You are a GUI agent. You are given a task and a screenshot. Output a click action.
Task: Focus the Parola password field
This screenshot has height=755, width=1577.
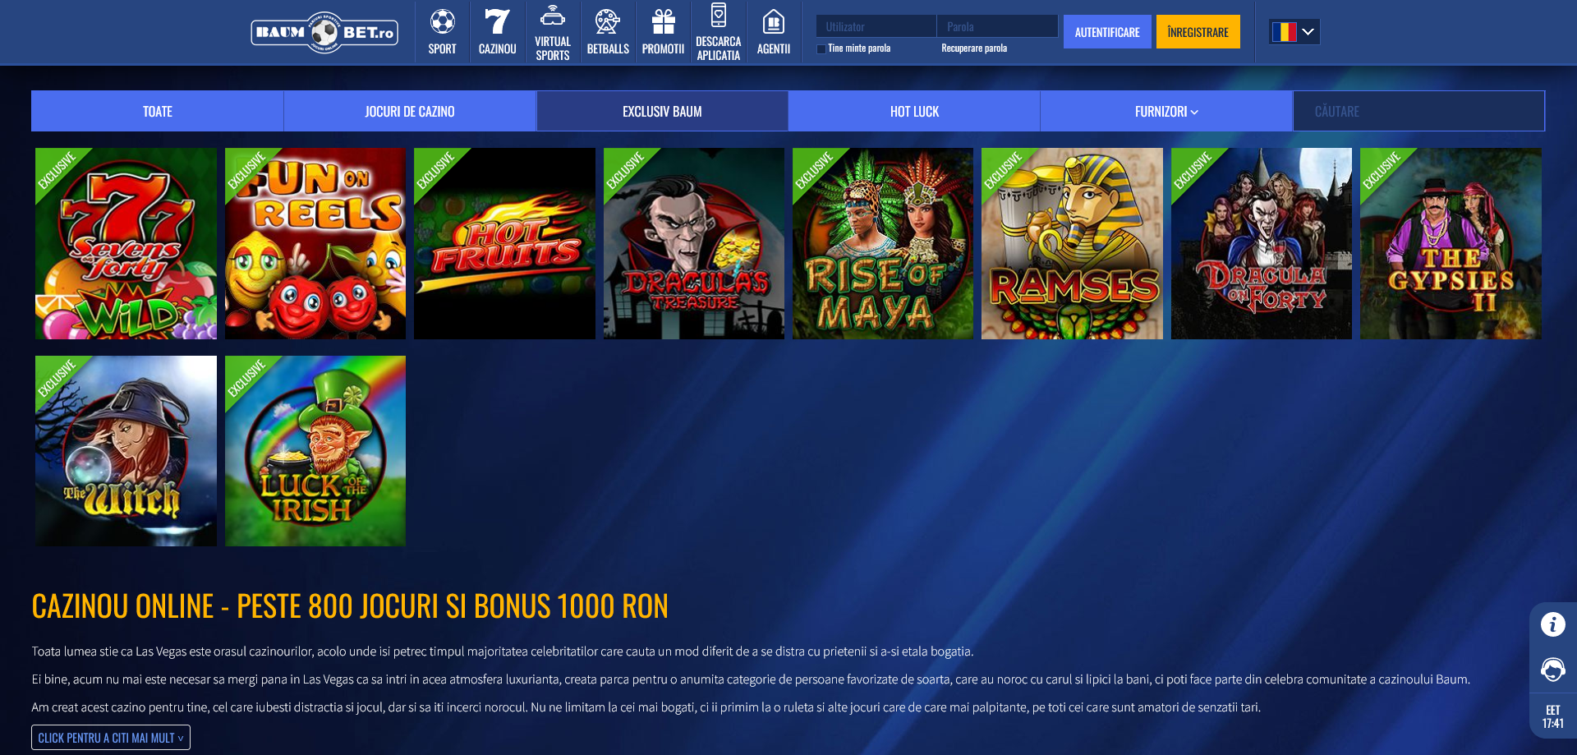(997, 26)
